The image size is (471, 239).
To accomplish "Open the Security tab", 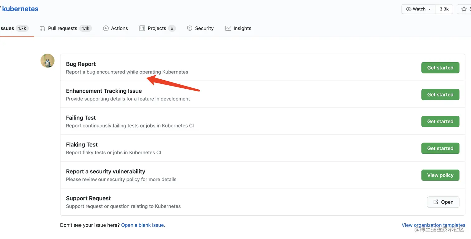I will 200,28.
